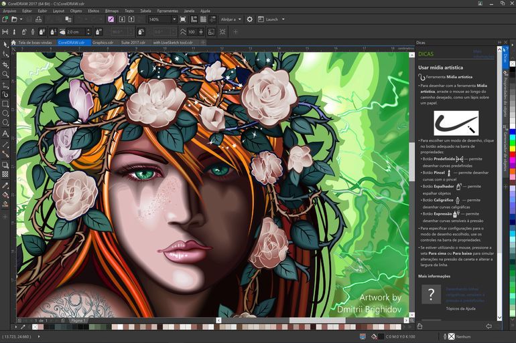Open the zoom level dropdown at 140%
516x343 pixels.
[173, 19]
